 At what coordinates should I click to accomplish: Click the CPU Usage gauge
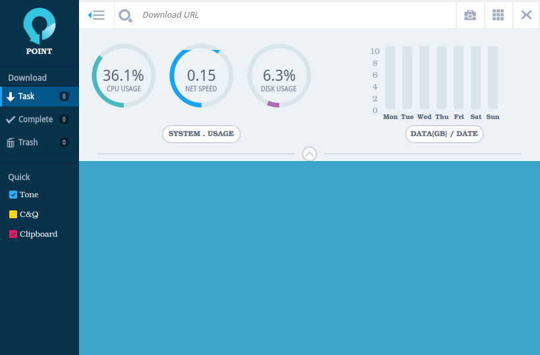tap(124, 76)
